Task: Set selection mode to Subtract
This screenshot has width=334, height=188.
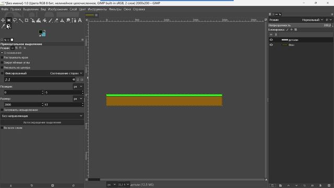Action: click(x=20, y=48)
